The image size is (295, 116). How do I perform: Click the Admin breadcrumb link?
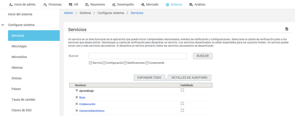coord(69,13)
